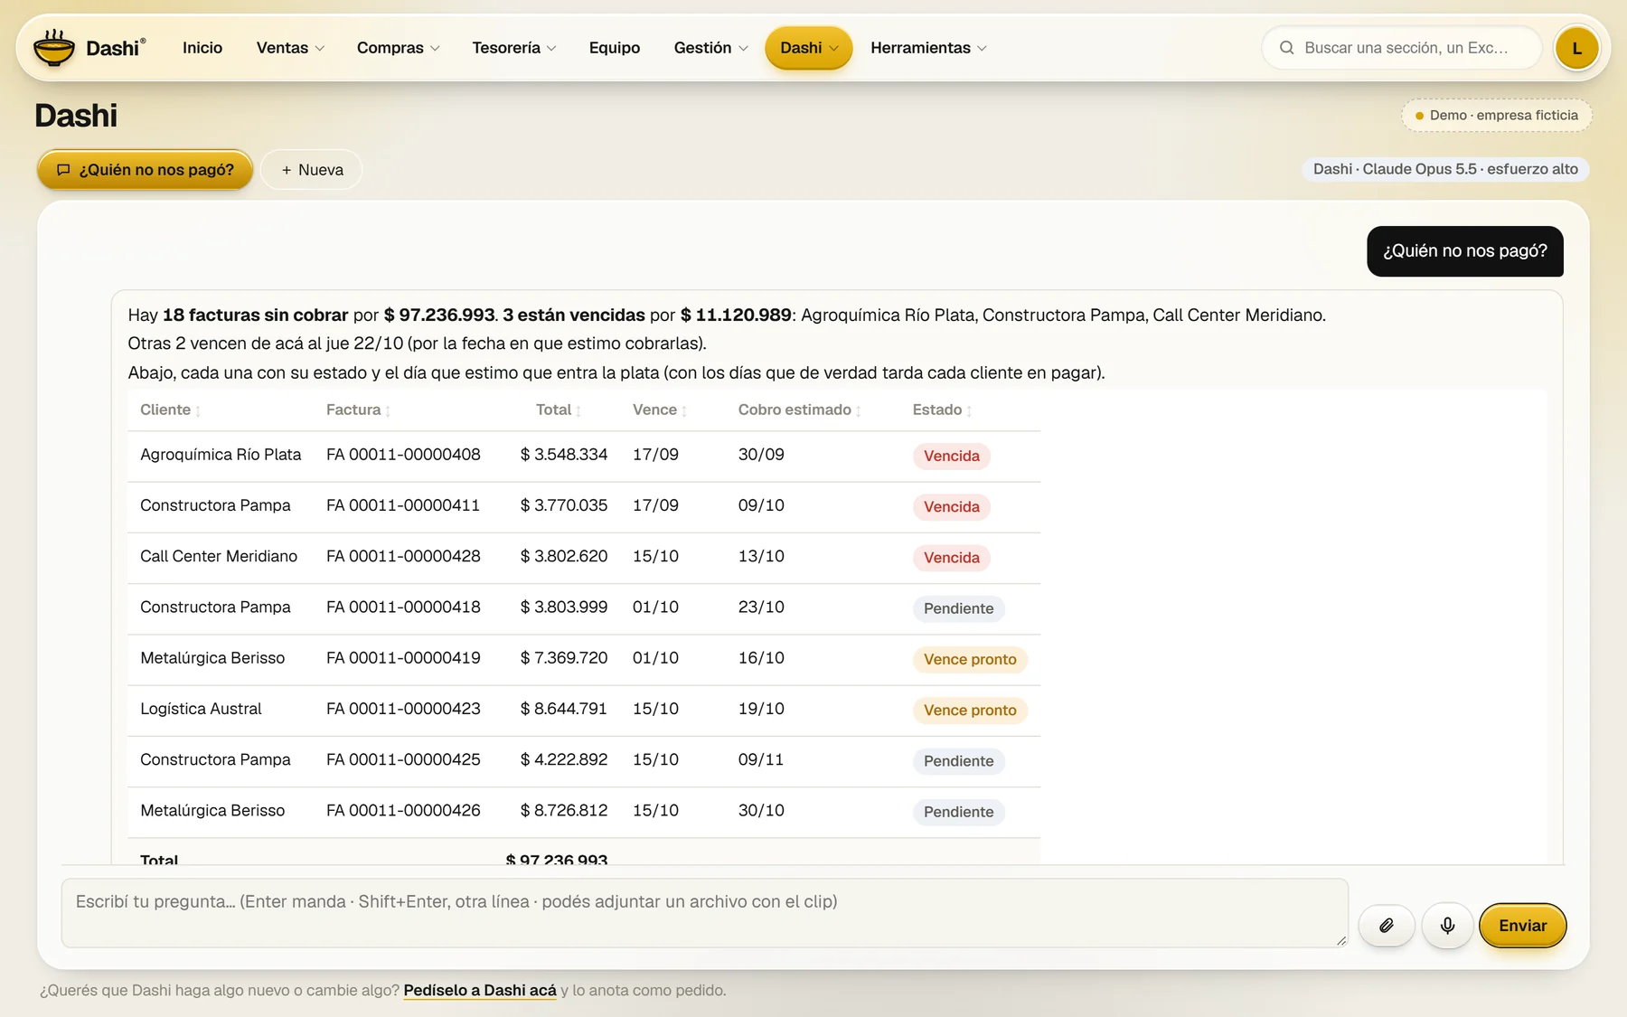Viewport: 1627px width, 1017px height.
Task: Click the search magnifier icon
Action: 1286,48
